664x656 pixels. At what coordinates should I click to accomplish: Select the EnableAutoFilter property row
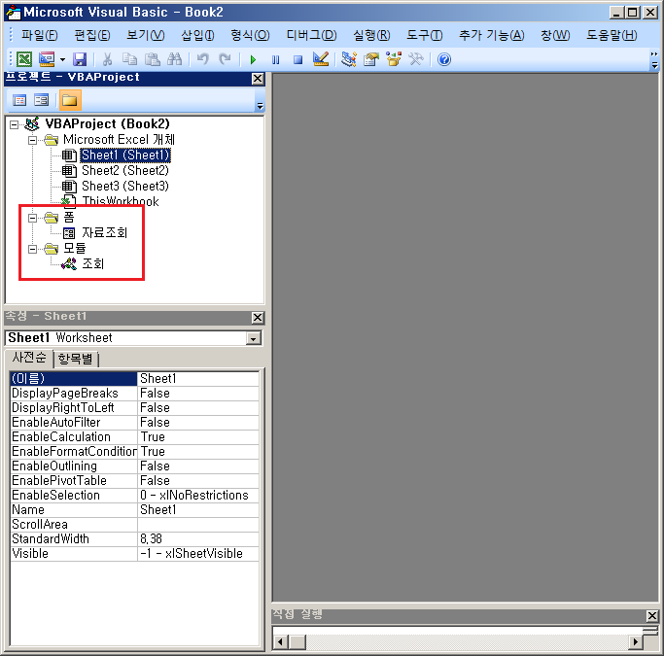click(x=135, y=423)
